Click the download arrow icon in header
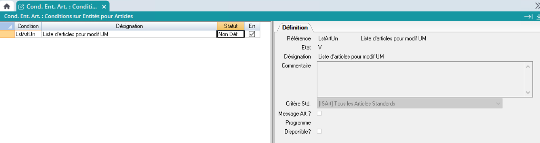 [538, 16]
